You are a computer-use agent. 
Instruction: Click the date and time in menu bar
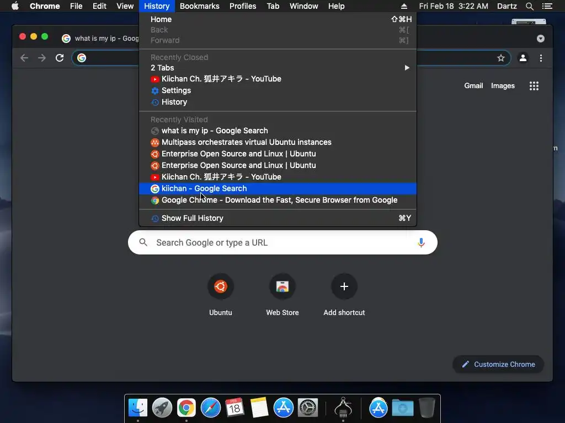click(454, 6)
